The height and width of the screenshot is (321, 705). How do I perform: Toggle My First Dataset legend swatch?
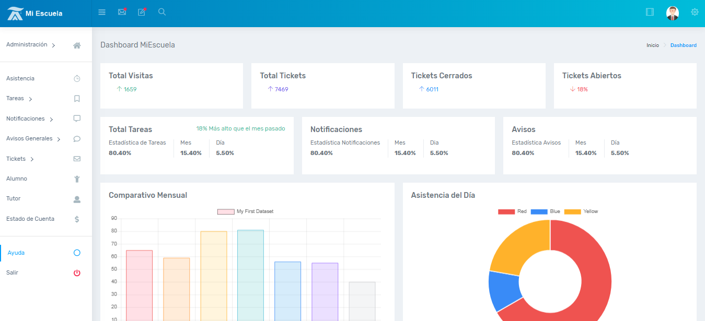pos(226,211)
